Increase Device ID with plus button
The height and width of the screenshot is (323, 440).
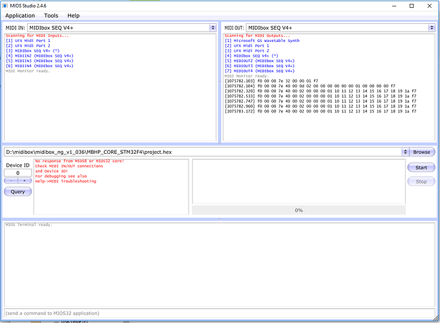click(25, 180)
